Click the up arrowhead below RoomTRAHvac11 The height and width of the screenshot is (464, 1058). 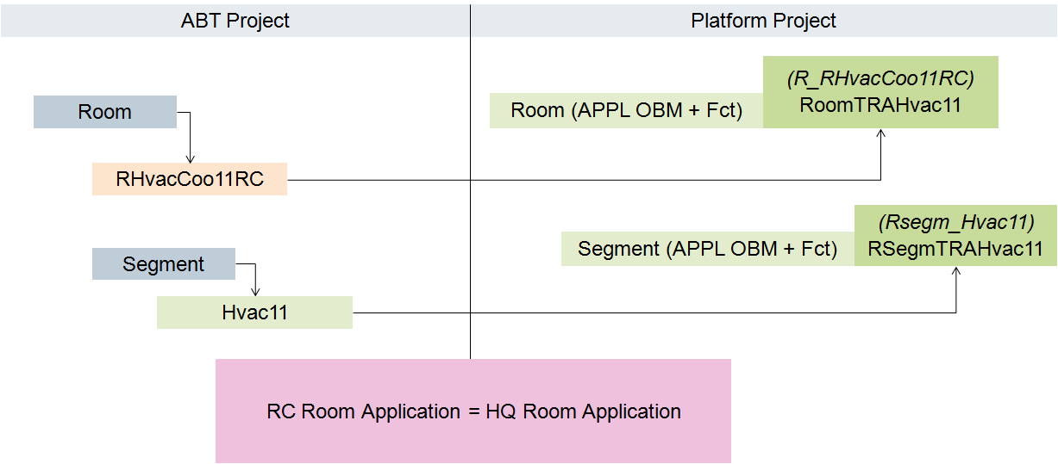pyautogui.click(x=880, y=133)
